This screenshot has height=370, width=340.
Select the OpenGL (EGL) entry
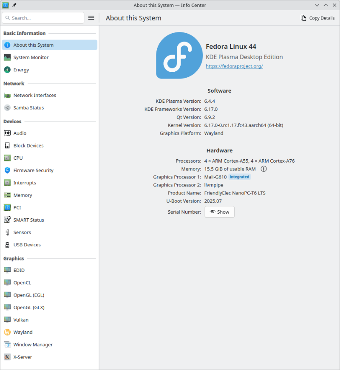click(28, 295)
